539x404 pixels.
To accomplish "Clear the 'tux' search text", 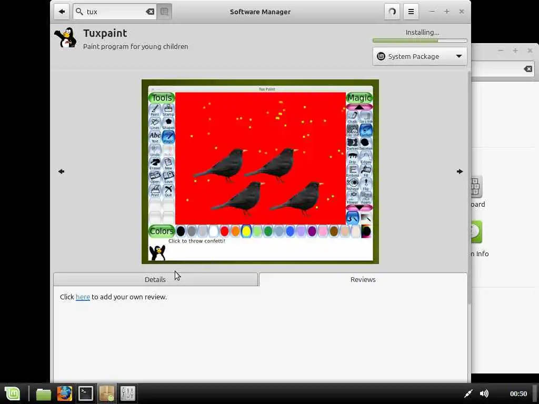I will 150,12.
